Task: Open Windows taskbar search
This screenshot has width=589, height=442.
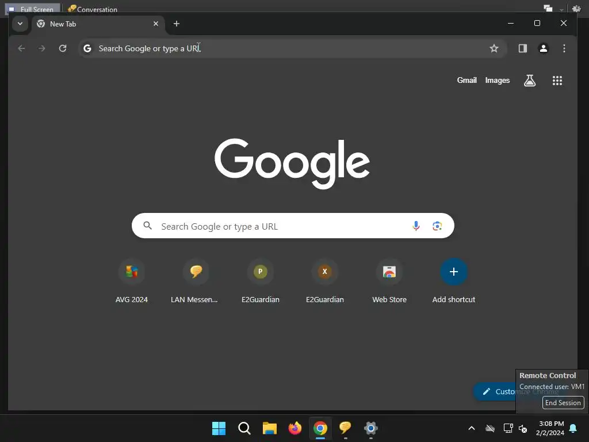Action: tap(244, 428)
